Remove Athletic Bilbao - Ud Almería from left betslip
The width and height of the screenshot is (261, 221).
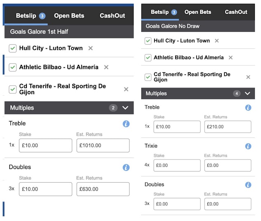coord(106,67)
